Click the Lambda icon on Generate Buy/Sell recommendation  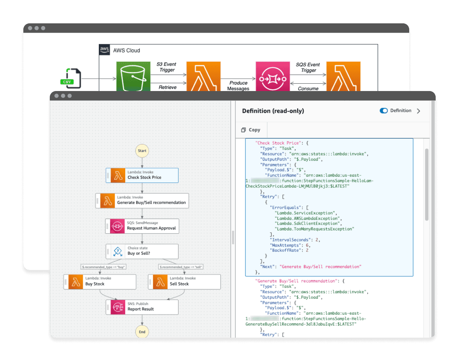coord(107,200)
